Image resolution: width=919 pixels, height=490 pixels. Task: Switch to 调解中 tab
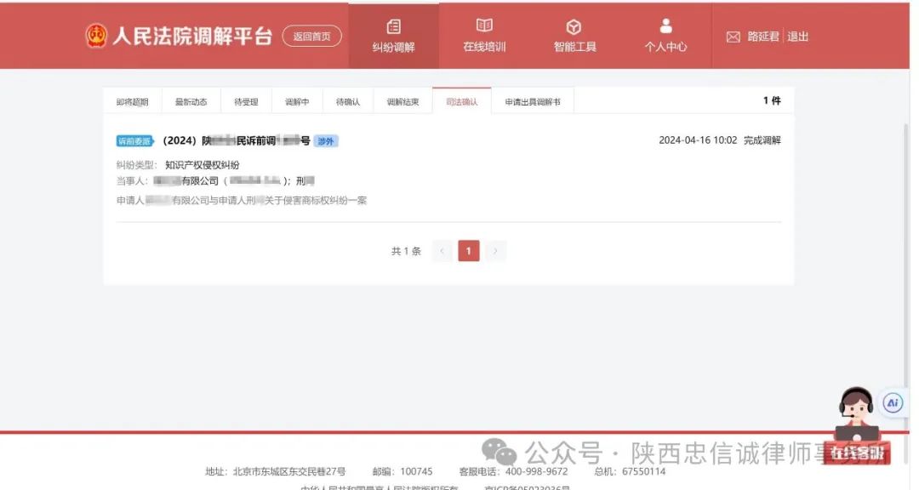click(x=297, y=101)
